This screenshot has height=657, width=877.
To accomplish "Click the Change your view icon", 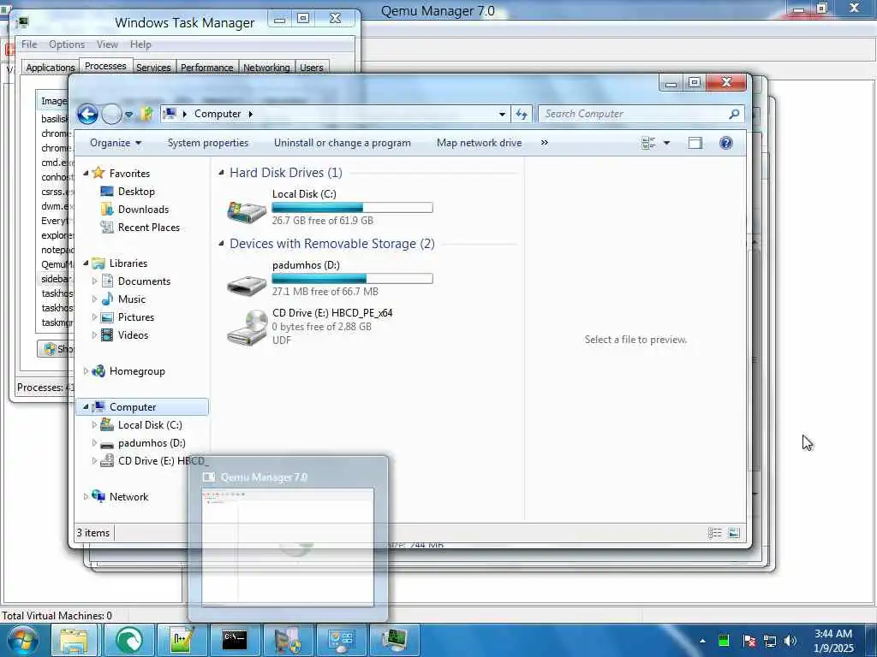I will [x=648, y=143].
